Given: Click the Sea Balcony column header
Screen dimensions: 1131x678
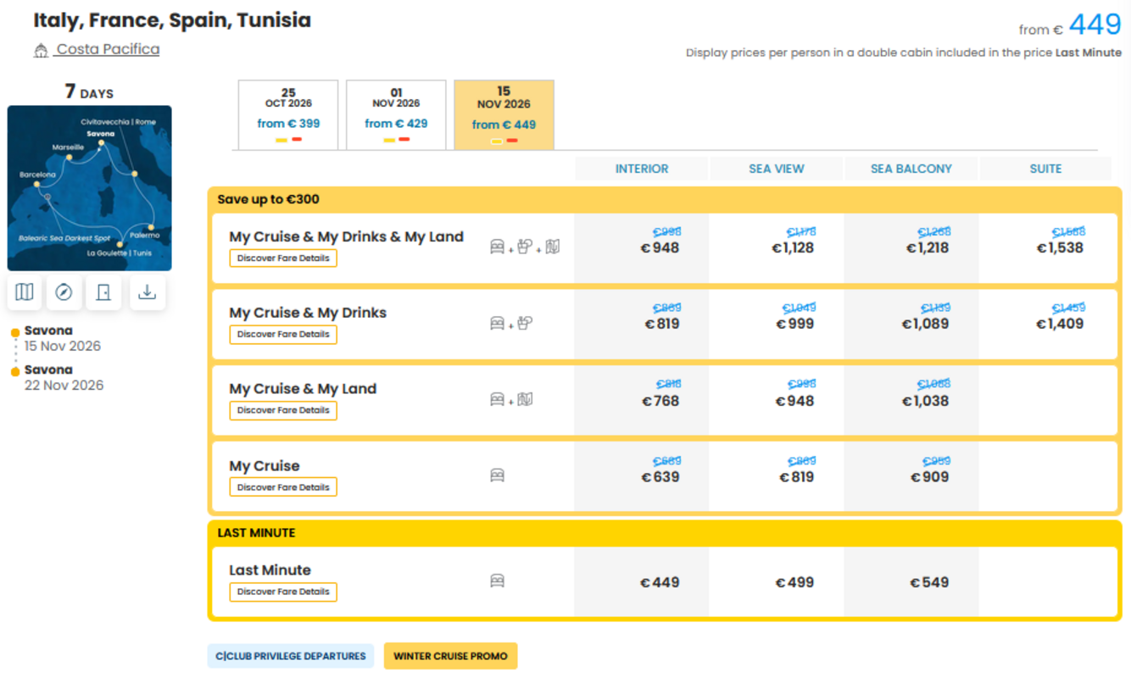Looking at the screenshot, I should 911,169.
